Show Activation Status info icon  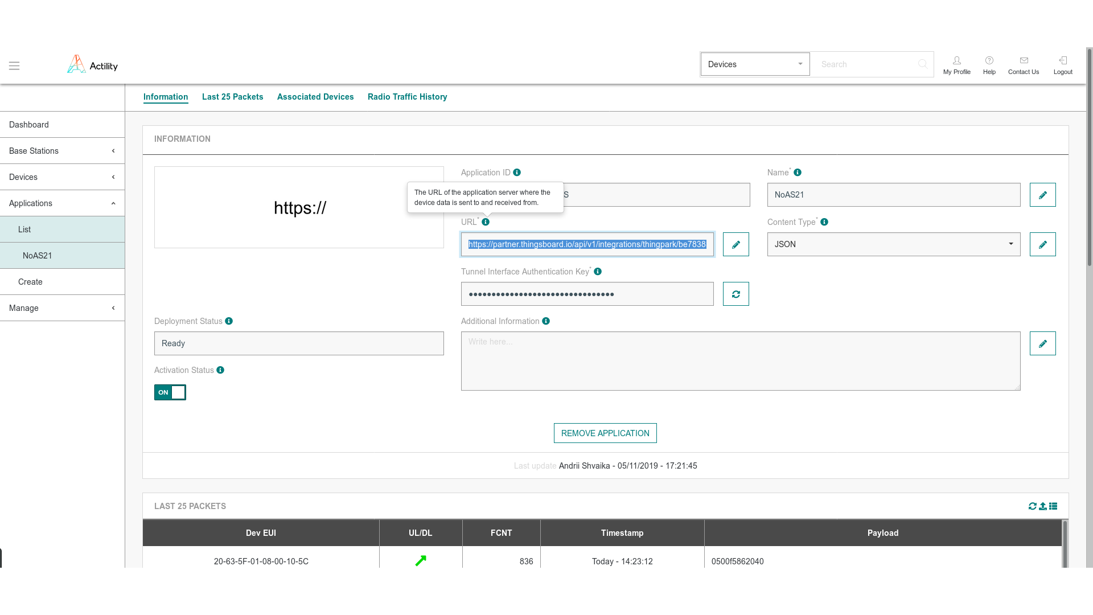[220, 370]
